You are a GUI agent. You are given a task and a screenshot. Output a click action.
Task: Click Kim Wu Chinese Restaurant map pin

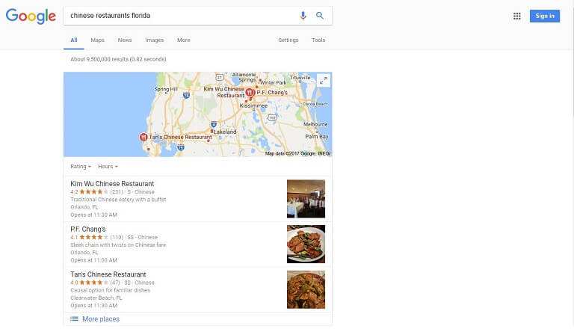(x=250, y=92)
